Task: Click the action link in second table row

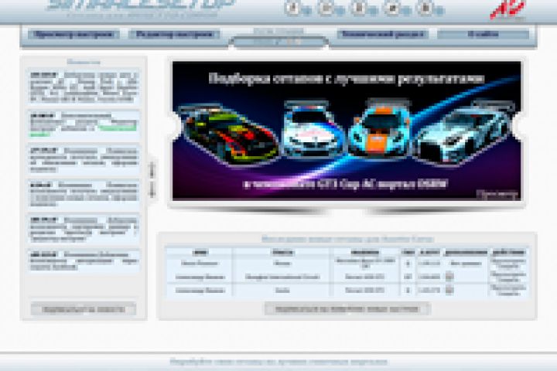Action: (x=508, y=277)
